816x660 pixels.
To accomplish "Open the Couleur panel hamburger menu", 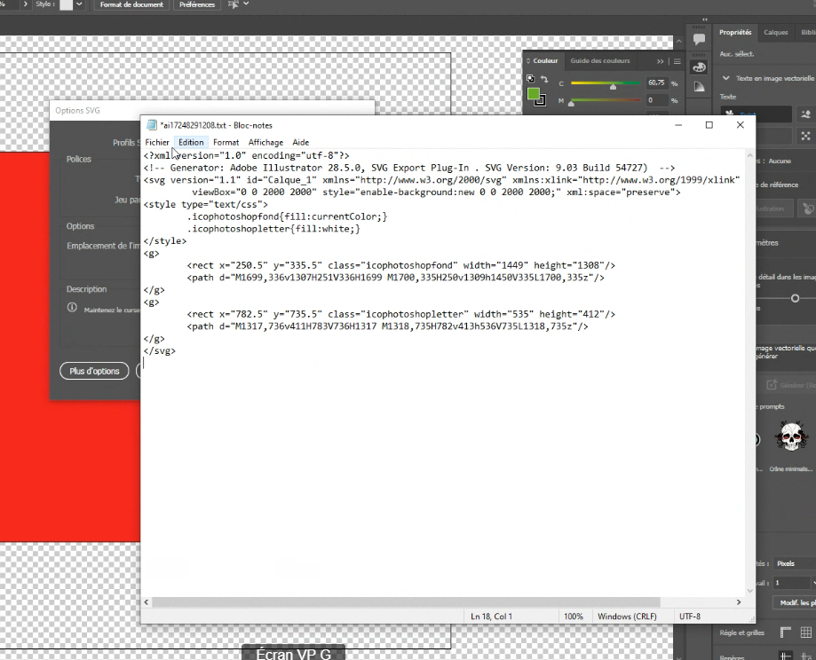I will click(677, 61).
